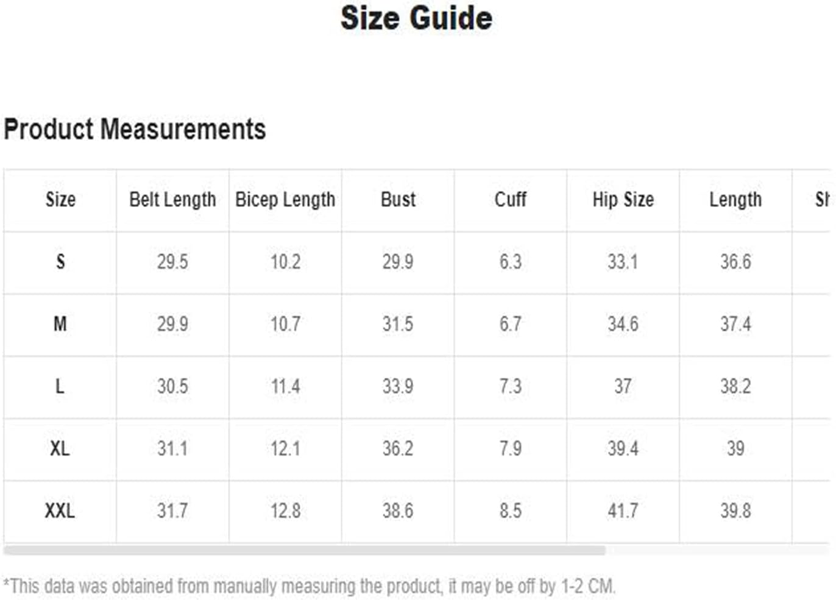
Task: Click the Size column header
Action: click(60, 200)
